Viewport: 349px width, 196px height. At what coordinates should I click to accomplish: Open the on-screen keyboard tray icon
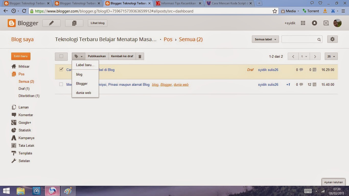[308, 191]
